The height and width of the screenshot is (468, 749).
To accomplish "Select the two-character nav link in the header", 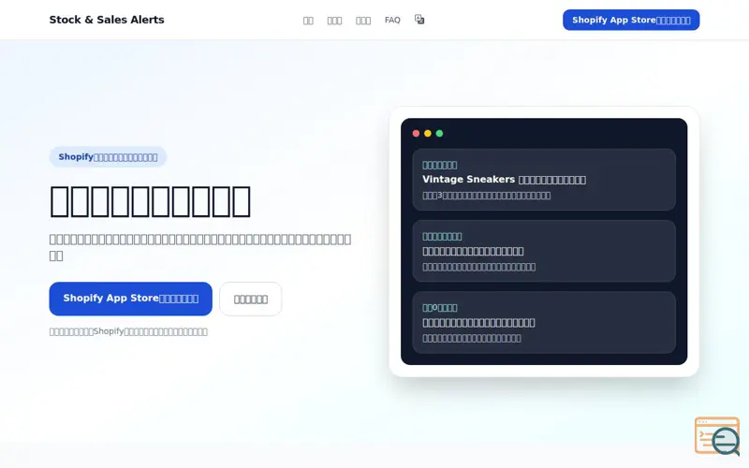I will point(308,20).
